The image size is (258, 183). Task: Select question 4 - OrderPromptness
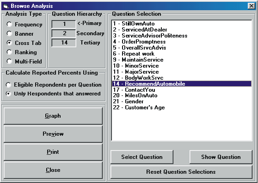[182, 42]
